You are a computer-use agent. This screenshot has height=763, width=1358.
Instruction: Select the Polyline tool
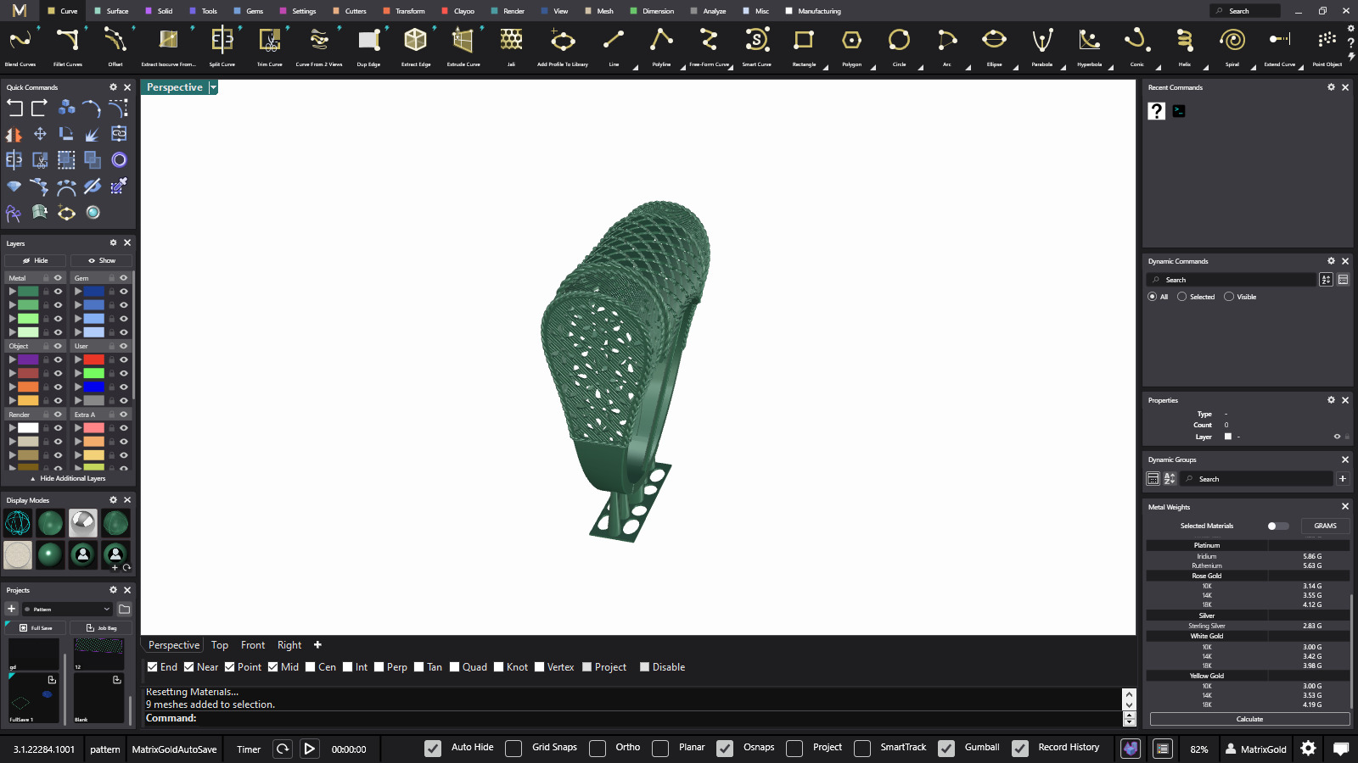coord(661,47)
